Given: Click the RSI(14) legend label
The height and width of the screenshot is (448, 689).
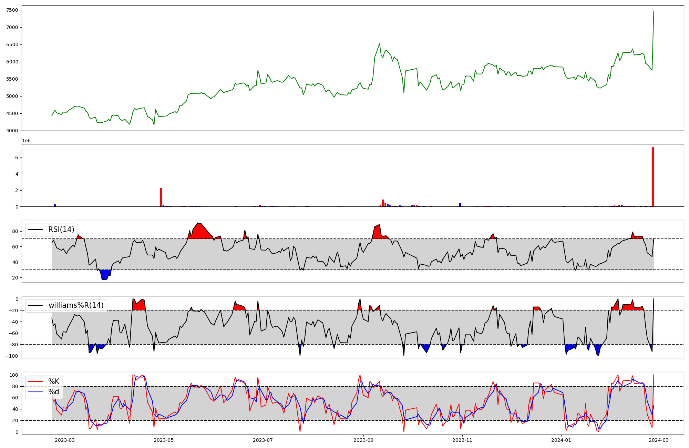Looking at the screenshot, I should [61, 230].
